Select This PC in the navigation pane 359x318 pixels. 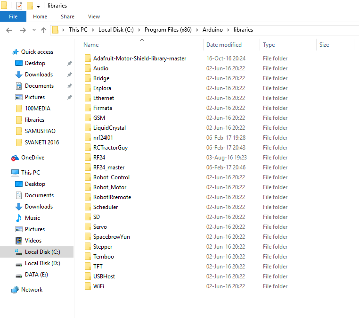(31, 172)
